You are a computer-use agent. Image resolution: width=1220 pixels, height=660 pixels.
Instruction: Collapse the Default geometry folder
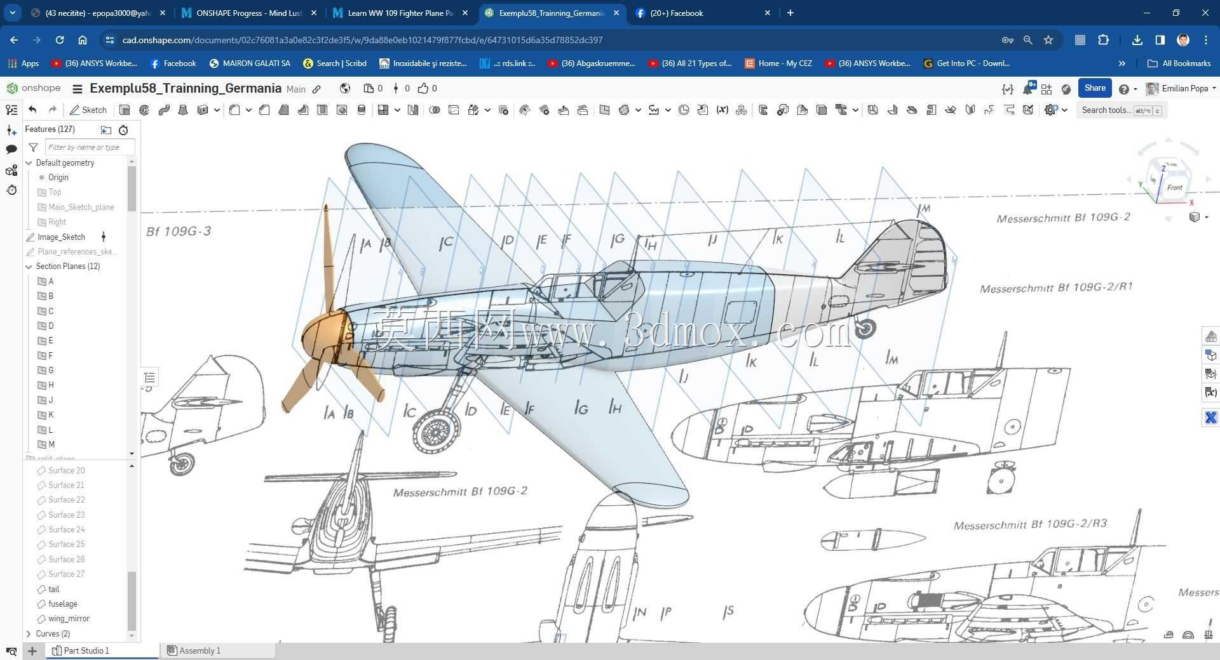click(29, 163)
